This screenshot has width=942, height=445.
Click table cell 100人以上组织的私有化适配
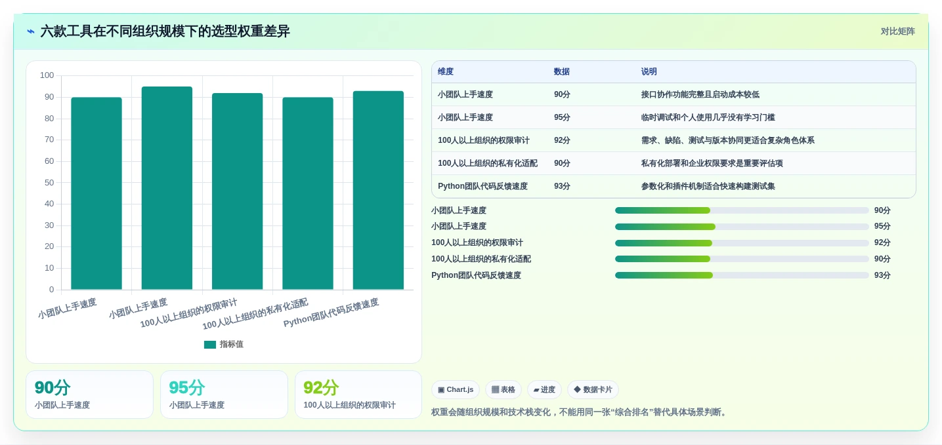coord(488,163)
